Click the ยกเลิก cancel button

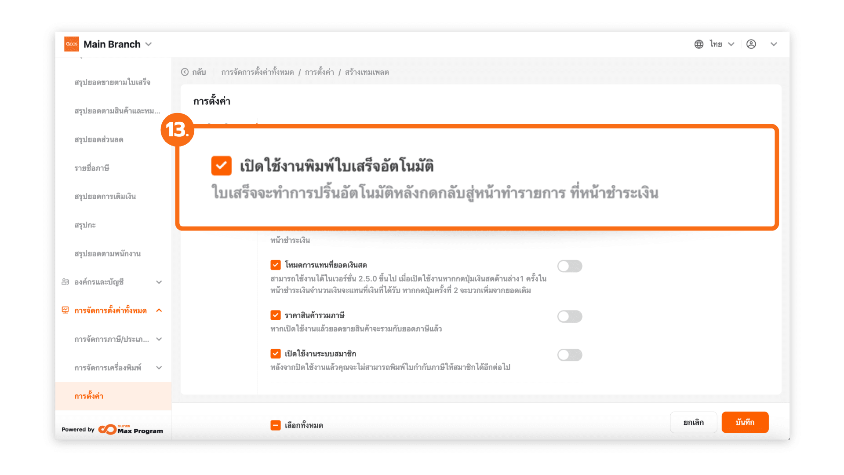[x=693, y=422]
